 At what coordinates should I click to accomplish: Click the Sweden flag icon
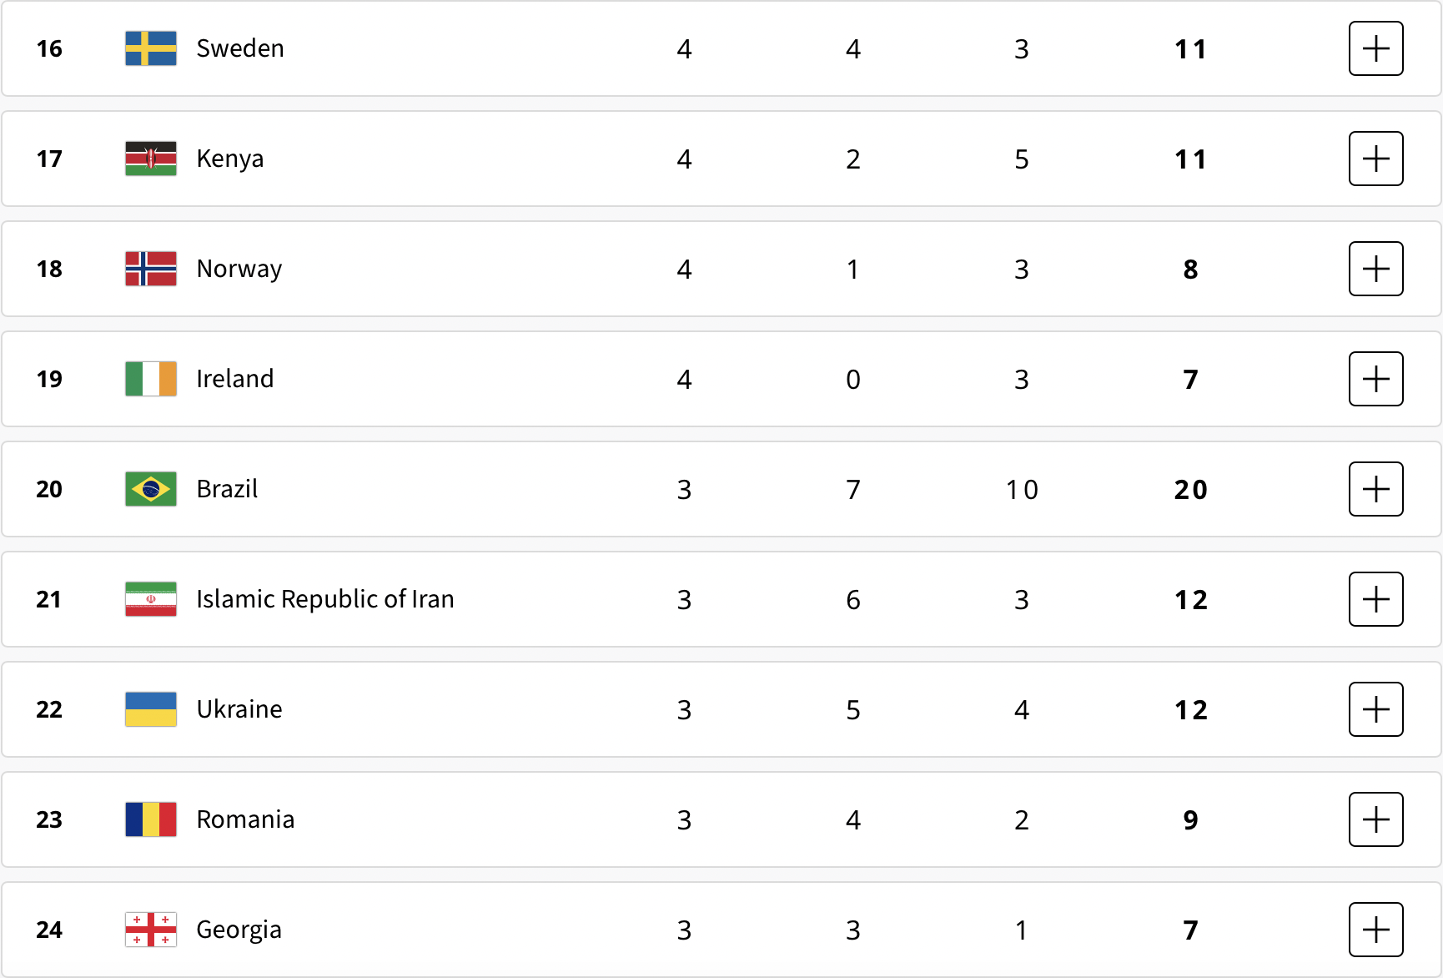(151, 48)
